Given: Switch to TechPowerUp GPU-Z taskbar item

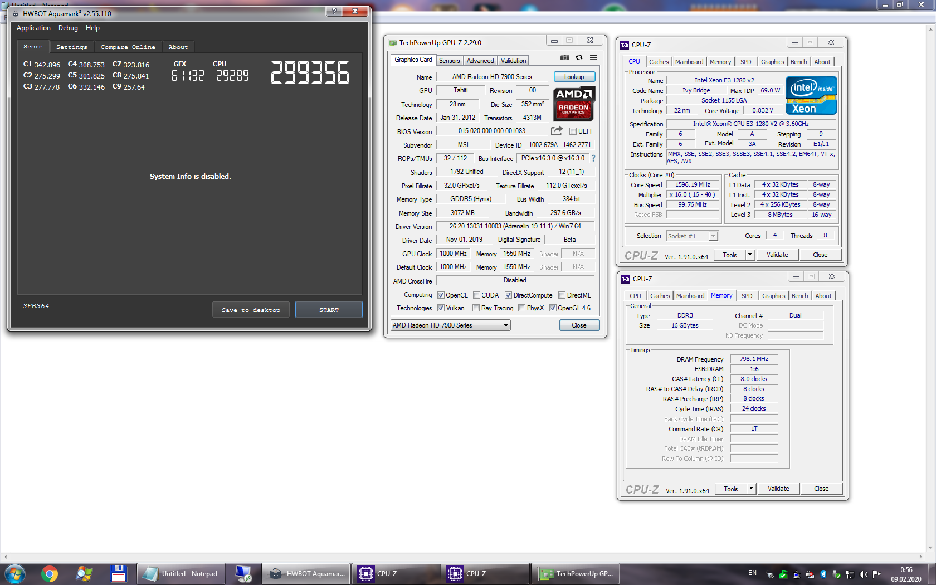Looking at the screenshot, I should coord(576,574).
